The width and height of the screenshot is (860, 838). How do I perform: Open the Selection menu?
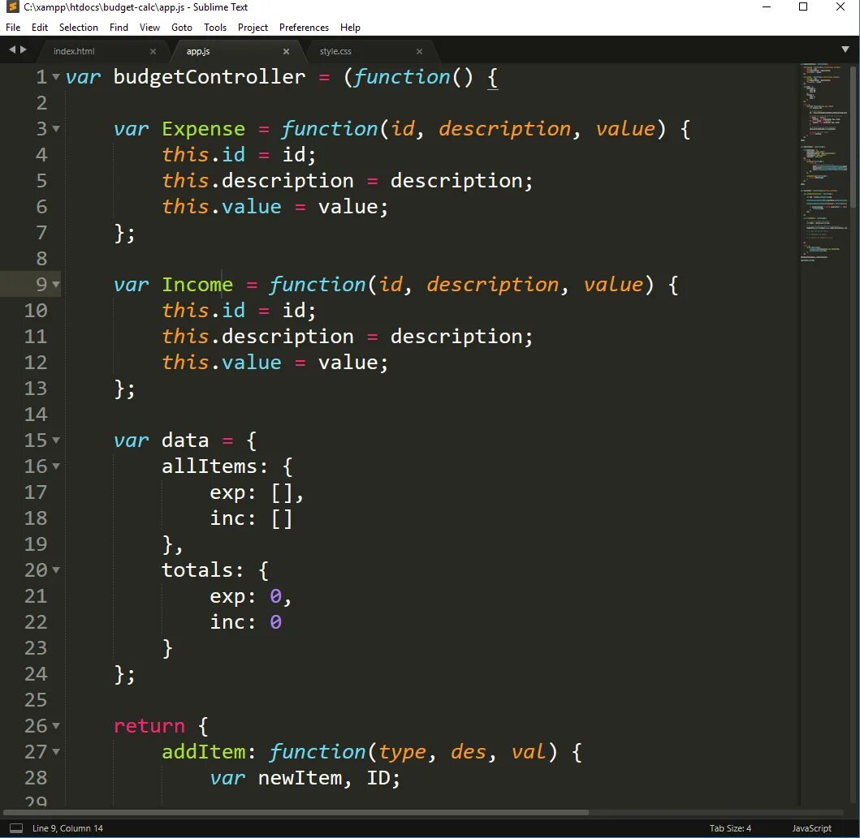click(79, 28)
